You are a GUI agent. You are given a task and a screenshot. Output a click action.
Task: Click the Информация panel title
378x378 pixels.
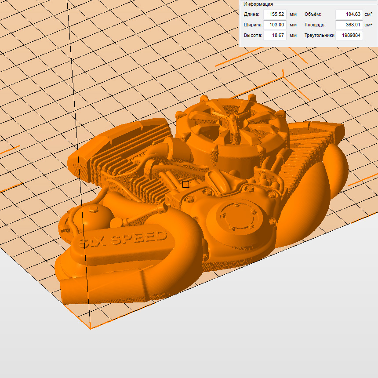pos(258,4)
